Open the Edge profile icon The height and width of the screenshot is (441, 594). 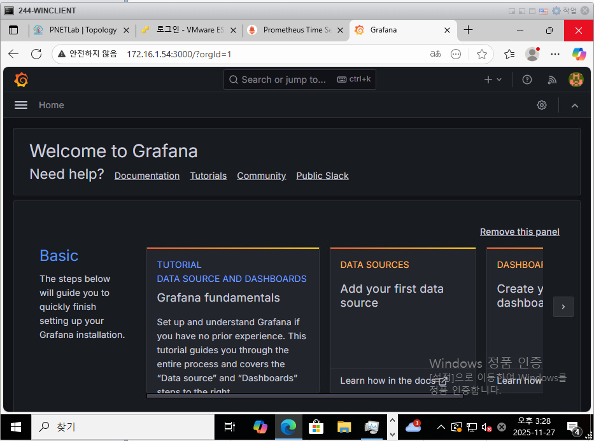532,54
